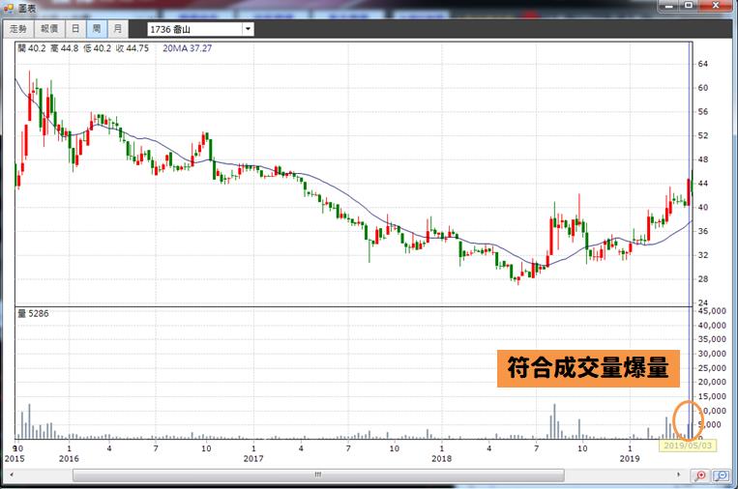Click the 低 40.2 low price text
738x489 pixels.
[x=97, y=48]
